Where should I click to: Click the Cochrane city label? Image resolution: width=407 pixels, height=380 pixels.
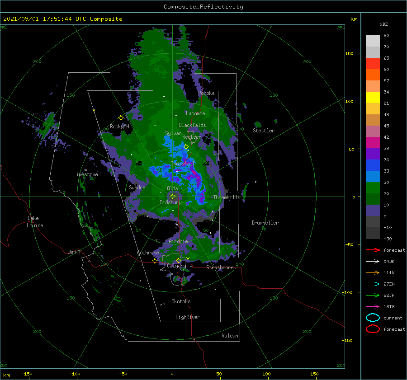pyautogui.click(x=148, y=253)
